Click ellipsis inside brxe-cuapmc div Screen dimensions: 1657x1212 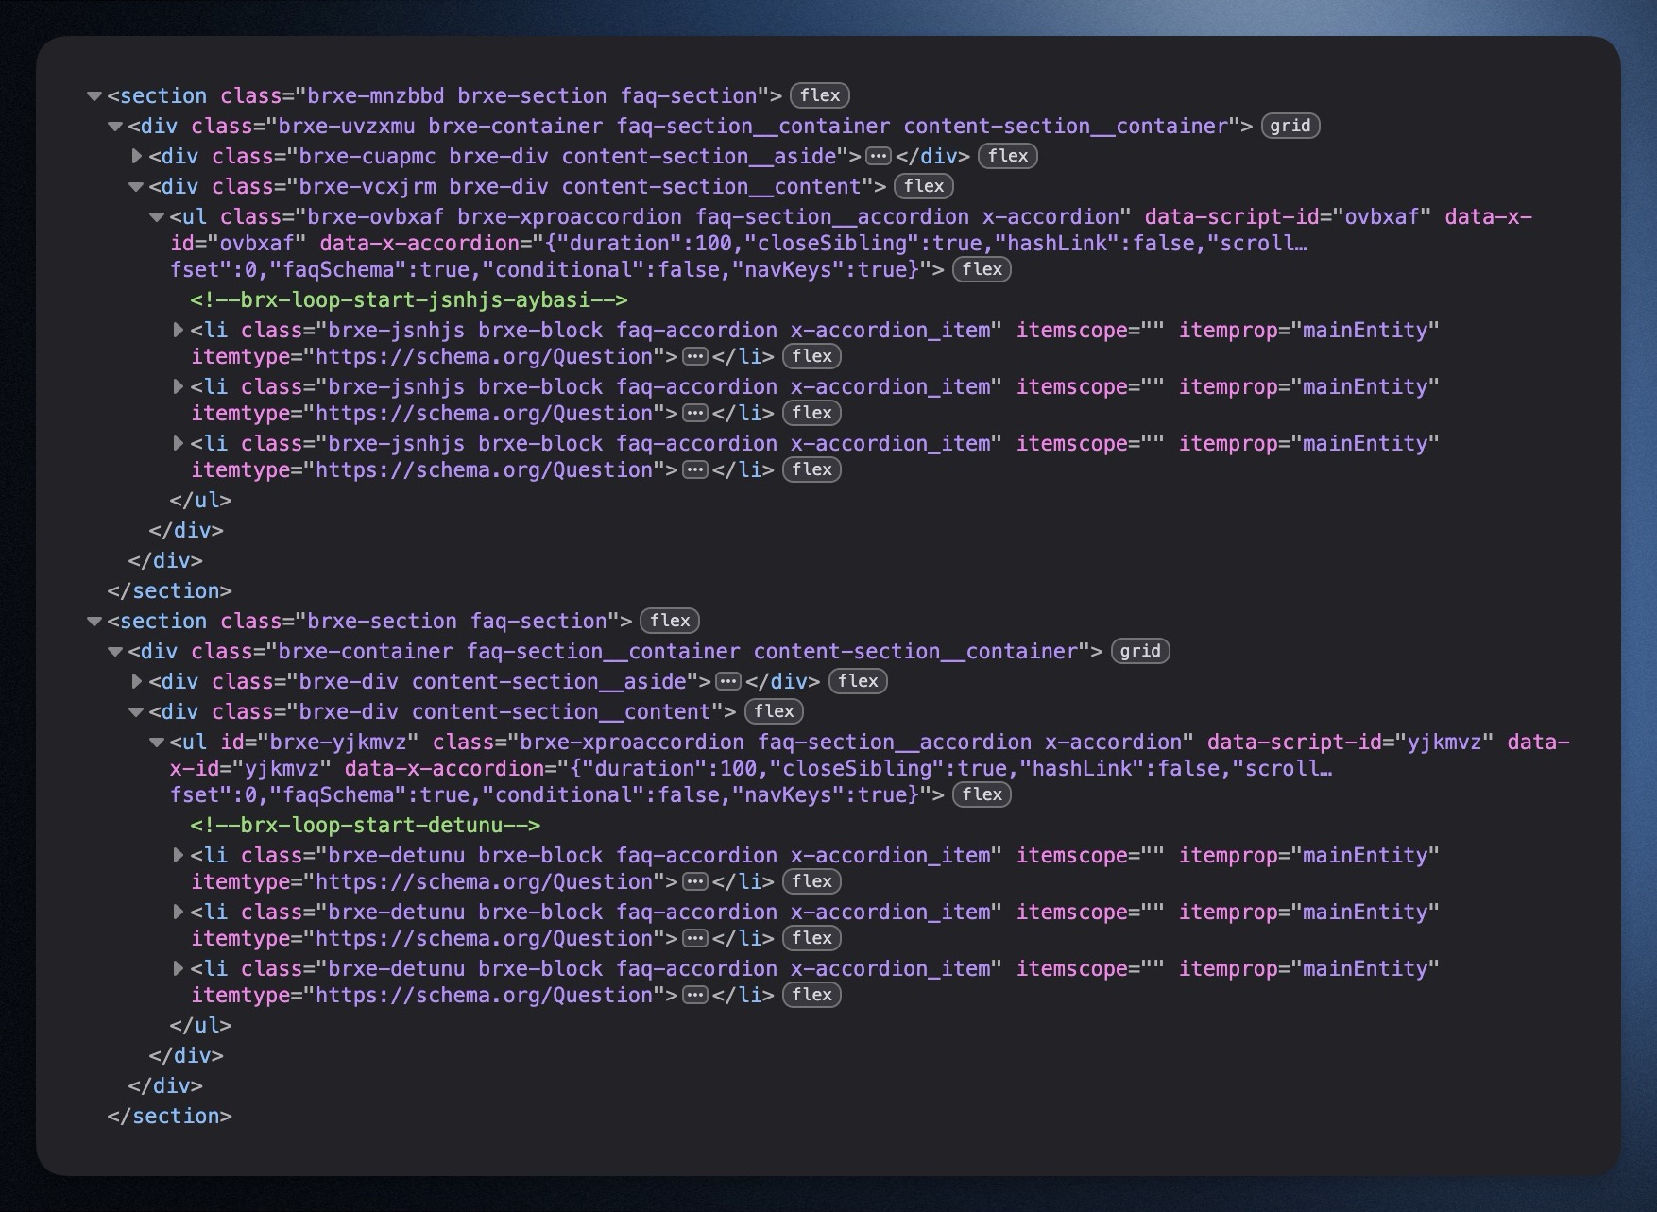[x=879, y=156]
